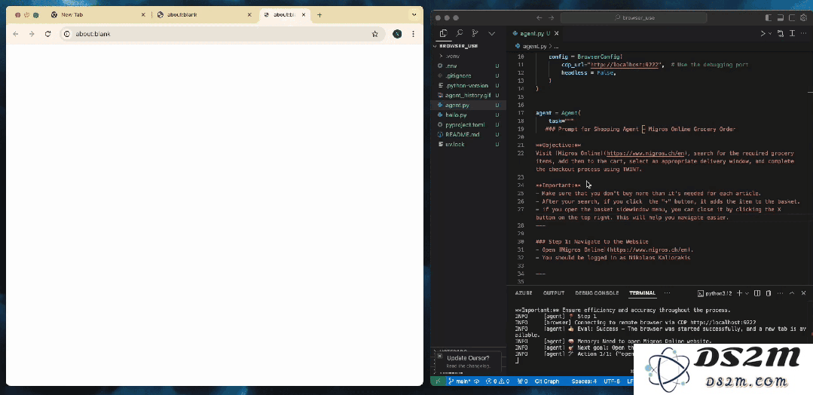Screen dimensions: 813x395
Task: Follow the https://www.migros.ch/en link on line 22
Action: pos(646,154)
